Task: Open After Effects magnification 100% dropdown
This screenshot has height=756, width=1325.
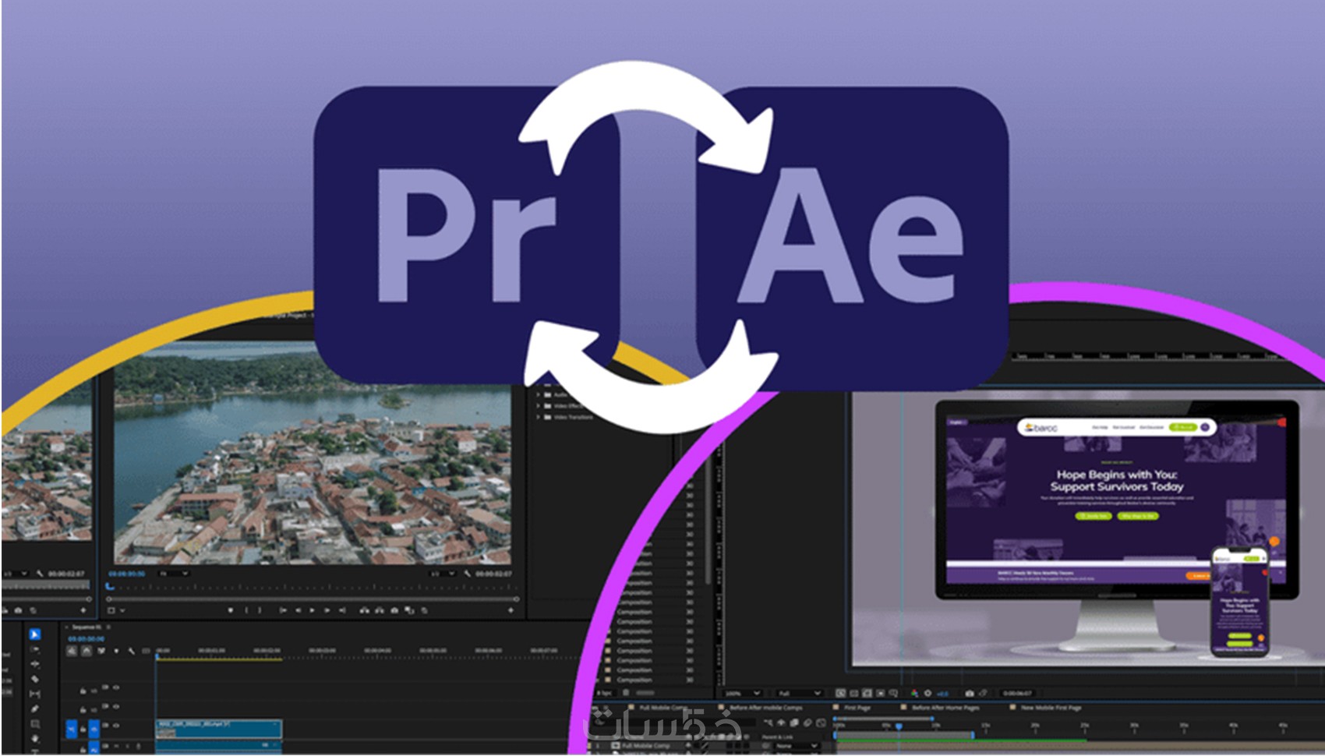Action: (x=742, y=693)
